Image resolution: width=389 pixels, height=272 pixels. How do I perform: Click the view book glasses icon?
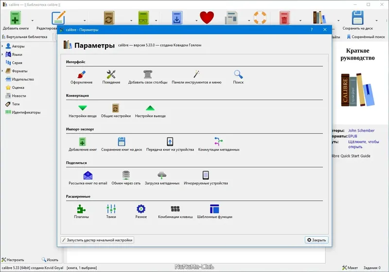[x=143, y=18]
